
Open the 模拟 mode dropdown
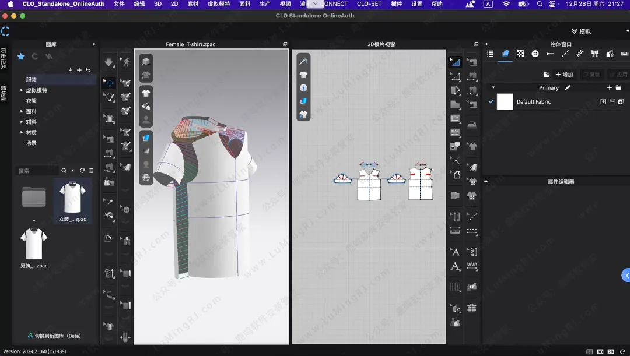584,31
